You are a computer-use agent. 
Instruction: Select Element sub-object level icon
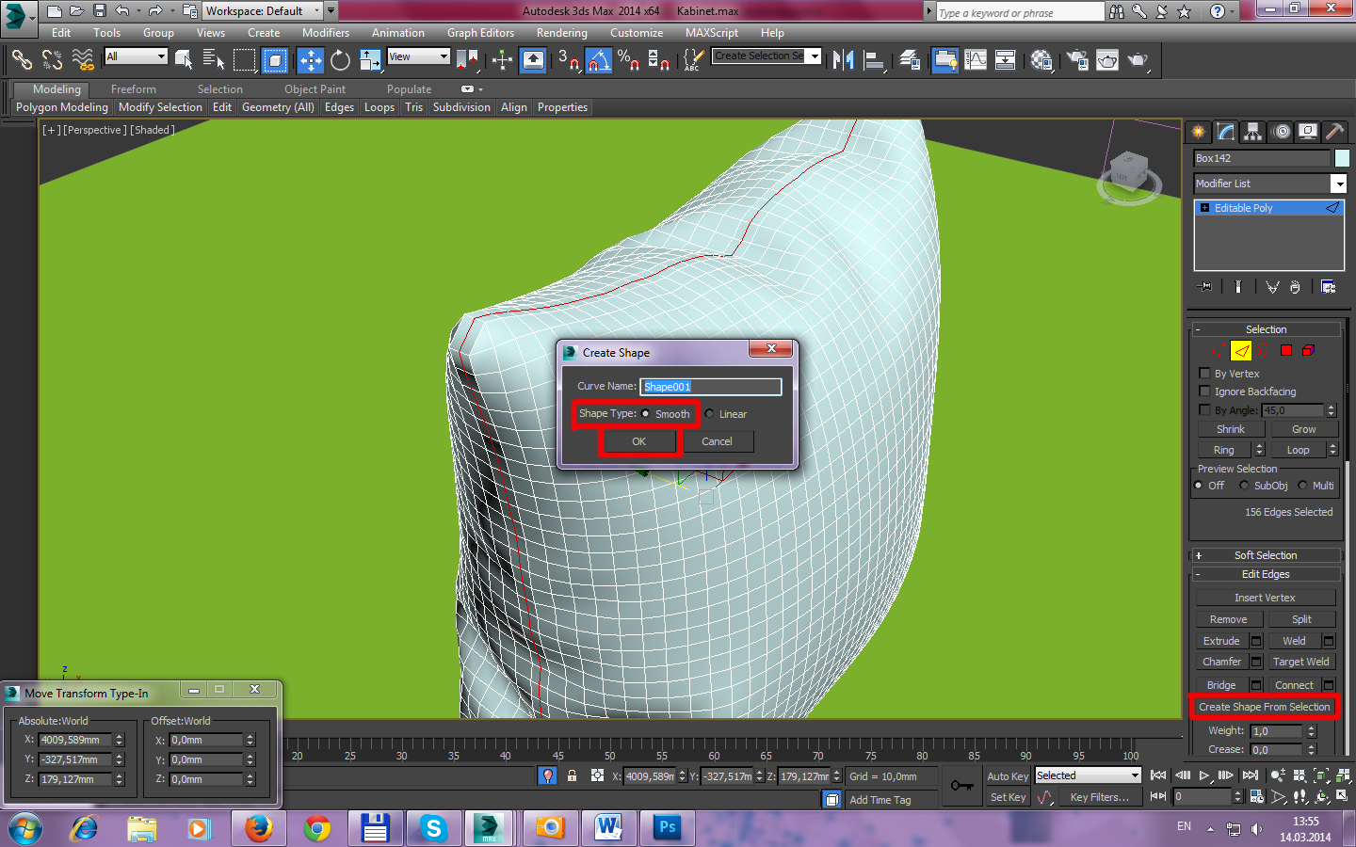point(1308,351)
